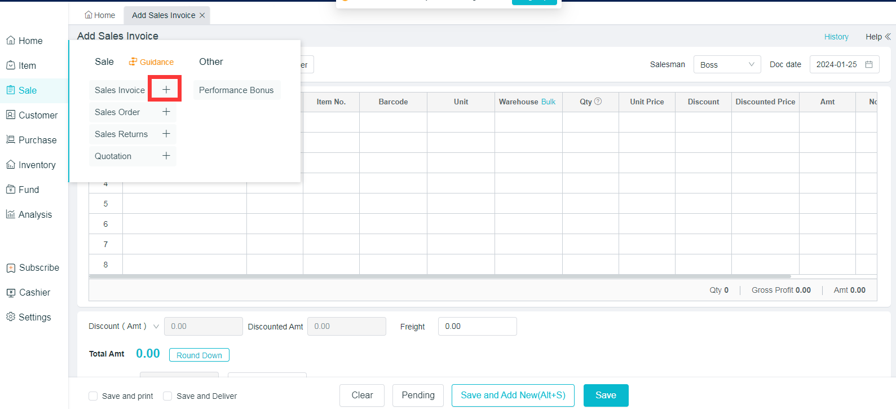This screenshot has height=409, width=896.
Task: Click the plus icon beside Sales Returns
Action: click(x=166, y=134)
